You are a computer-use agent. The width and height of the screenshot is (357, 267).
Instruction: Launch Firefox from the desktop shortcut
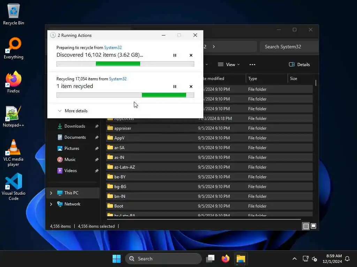click(14, 82)
